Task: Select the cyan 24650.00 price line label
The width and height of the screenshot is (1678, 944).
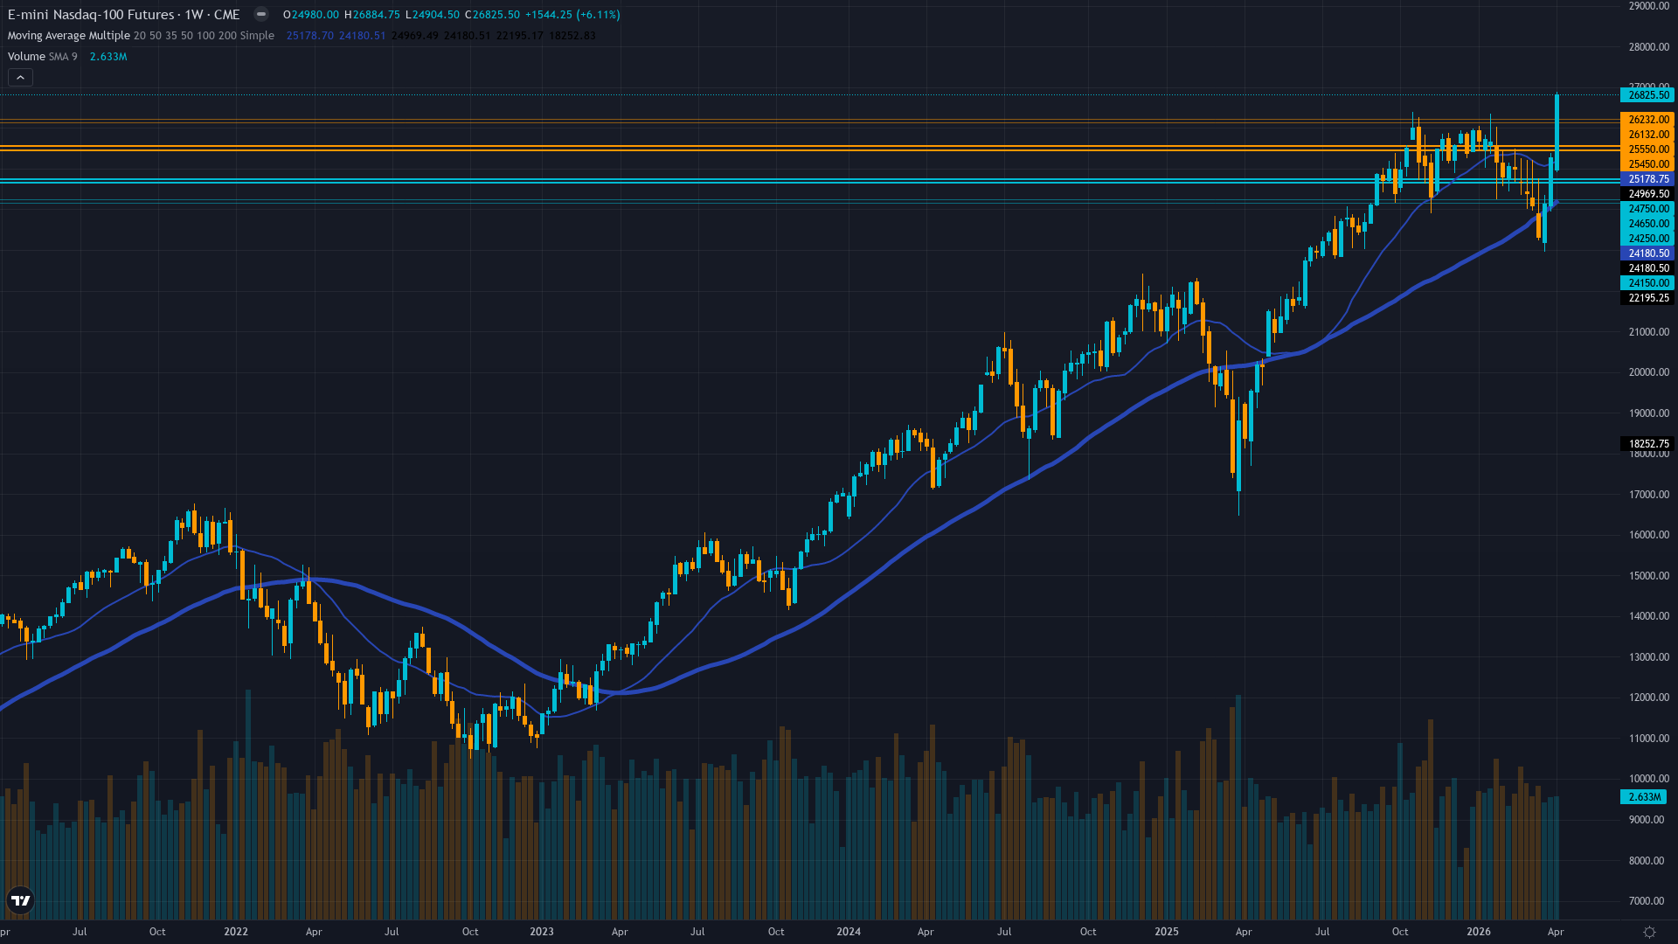Action: 1648,224
